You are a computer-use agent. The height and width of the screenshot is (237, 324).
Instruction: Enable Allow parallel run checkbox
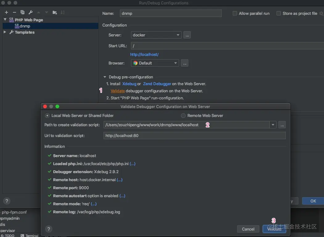point(235,14)
